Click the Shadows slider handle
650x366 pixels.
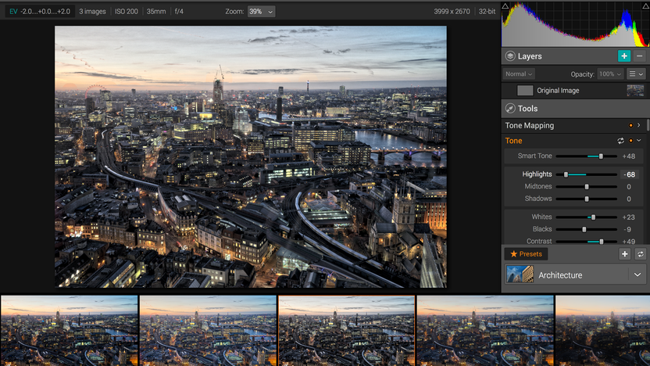click(x=587, y=199)
